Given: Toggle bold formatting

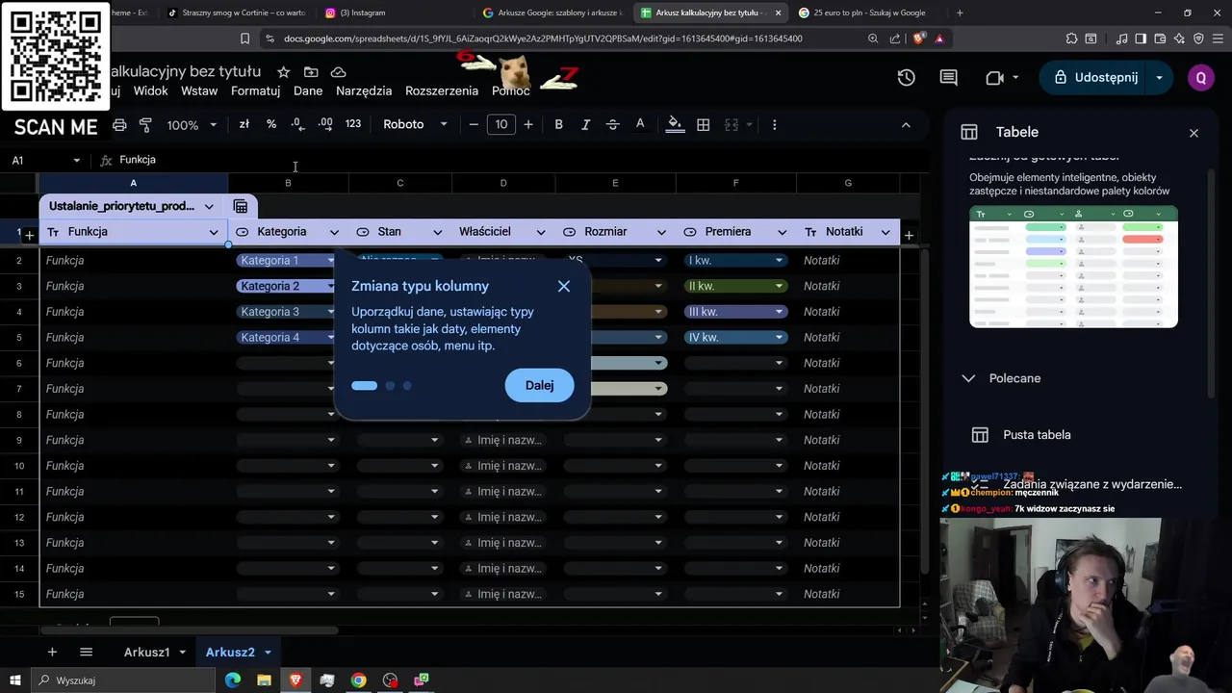Looking at the screenshot, I should click(x=558, y=124).
